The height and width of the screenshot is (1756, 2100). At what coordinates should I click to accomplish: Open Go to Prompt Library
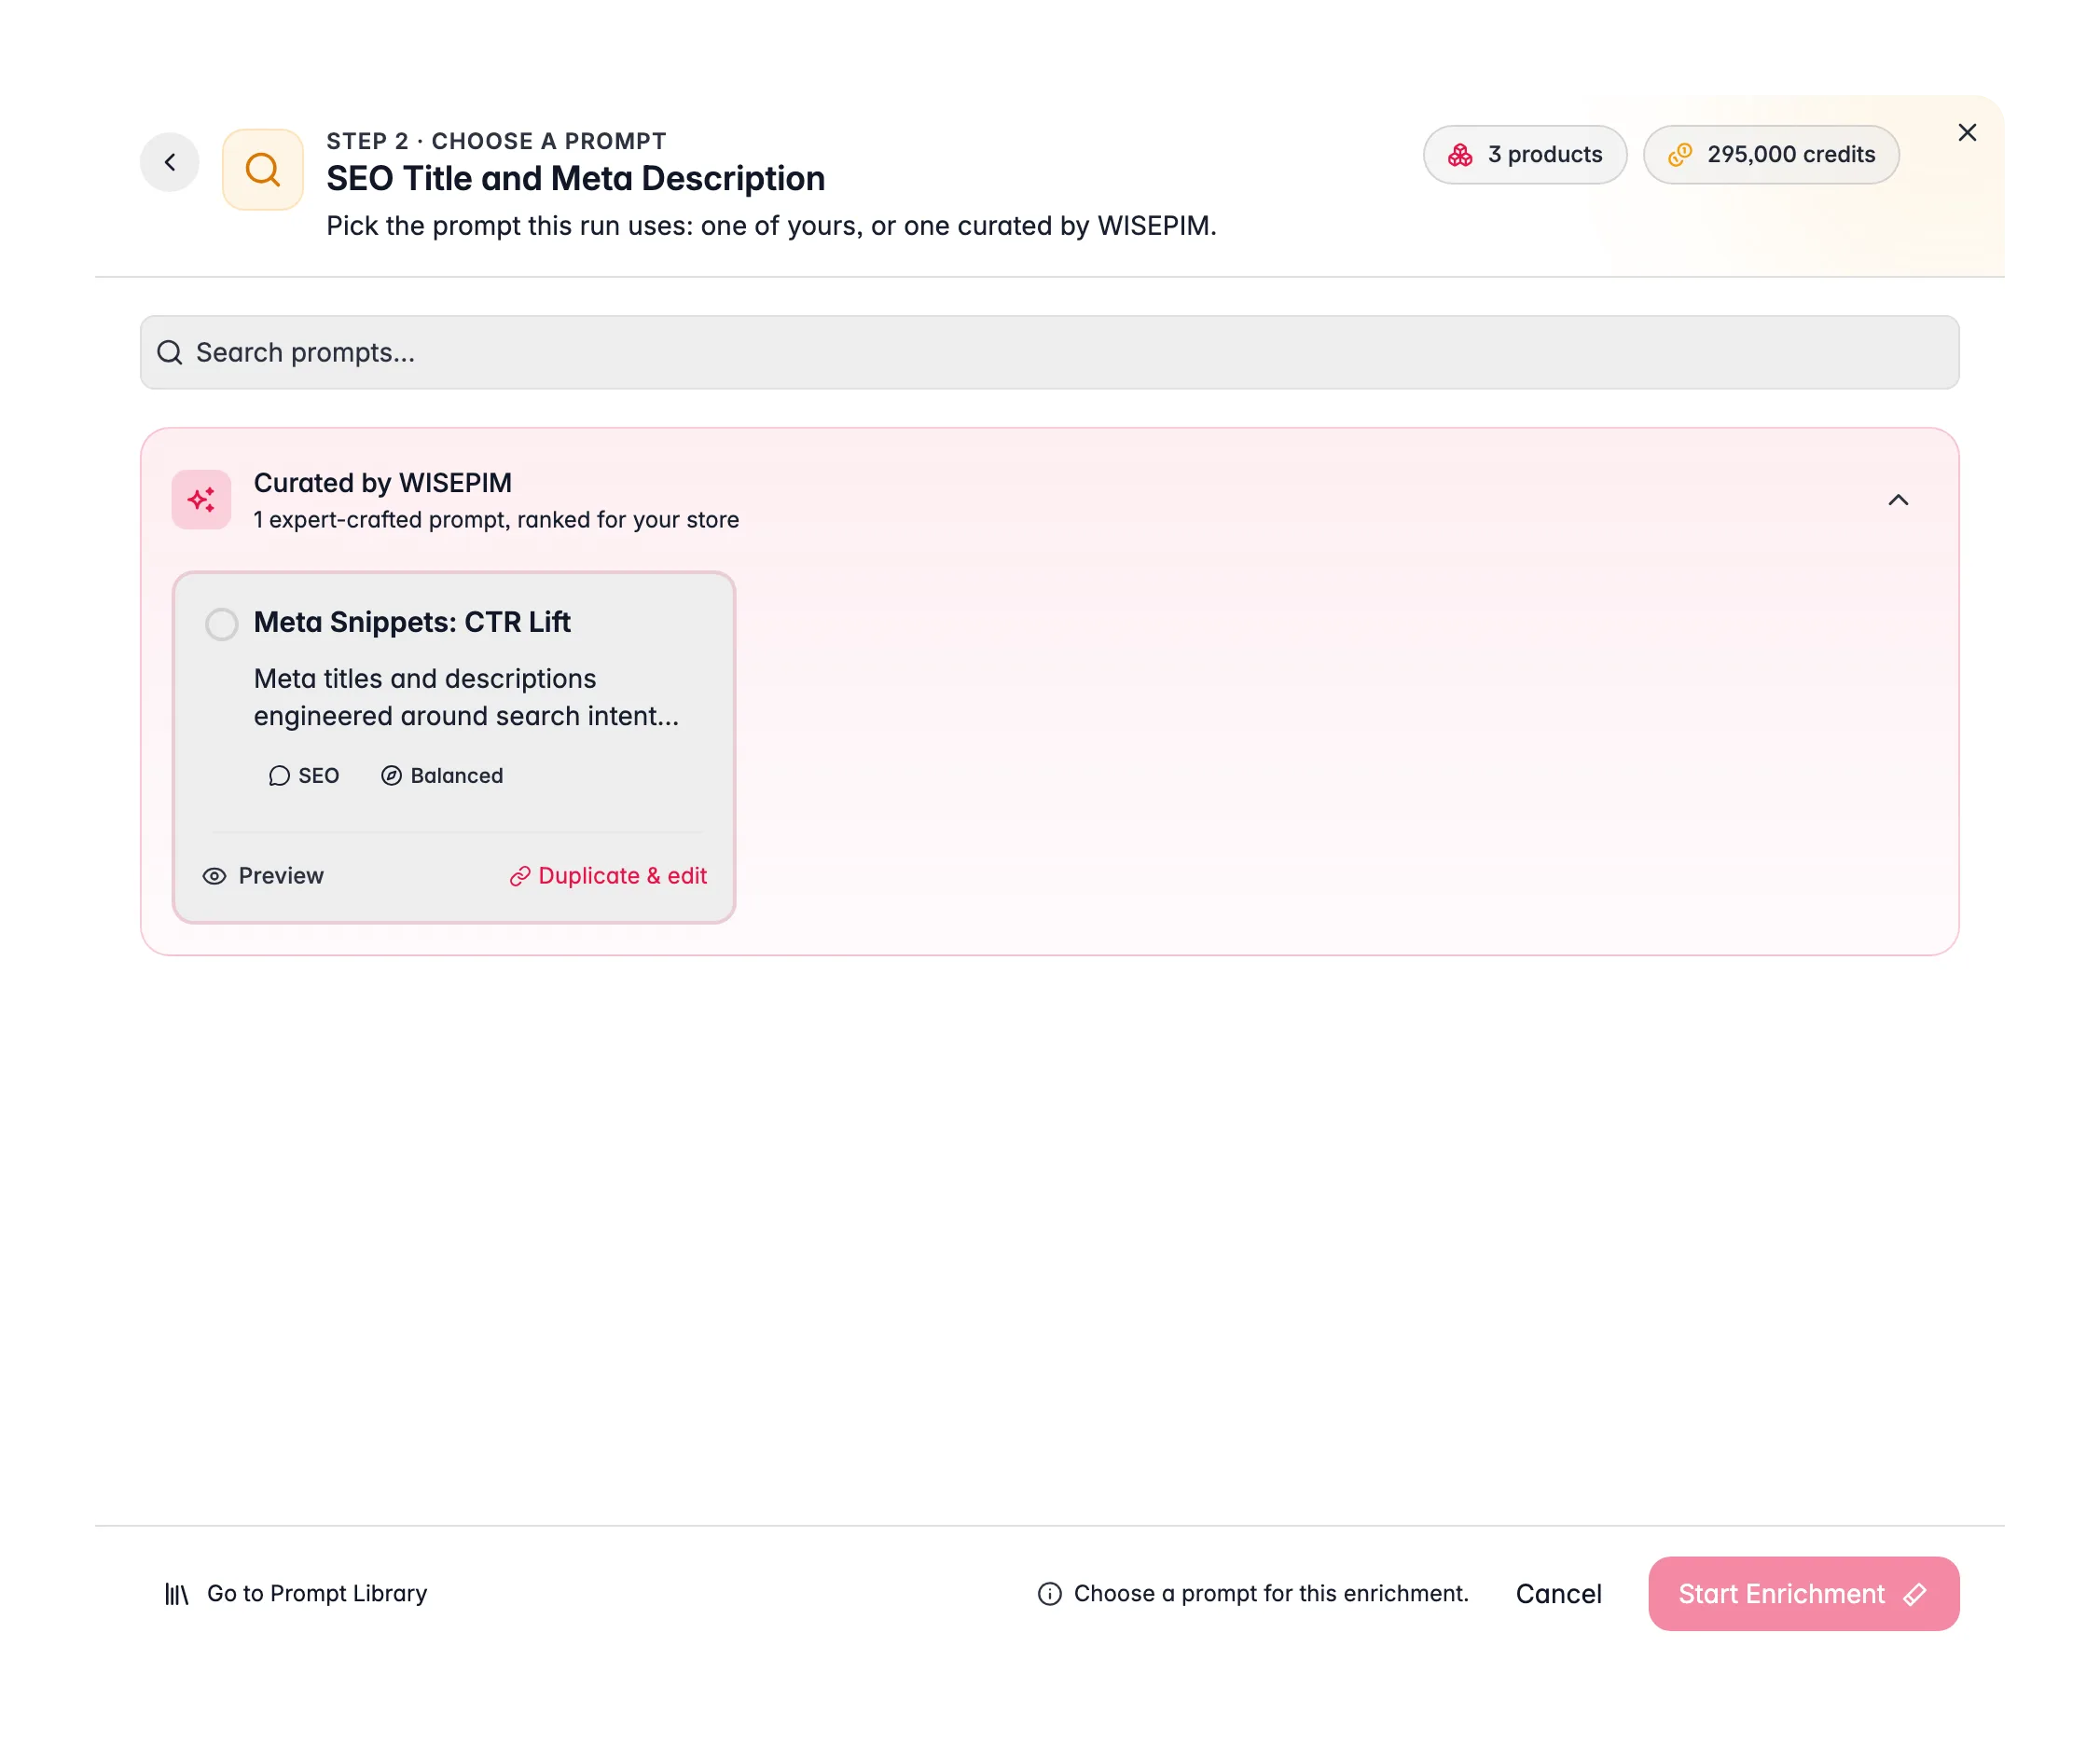pyautogui.click(x=296, y=1593)
